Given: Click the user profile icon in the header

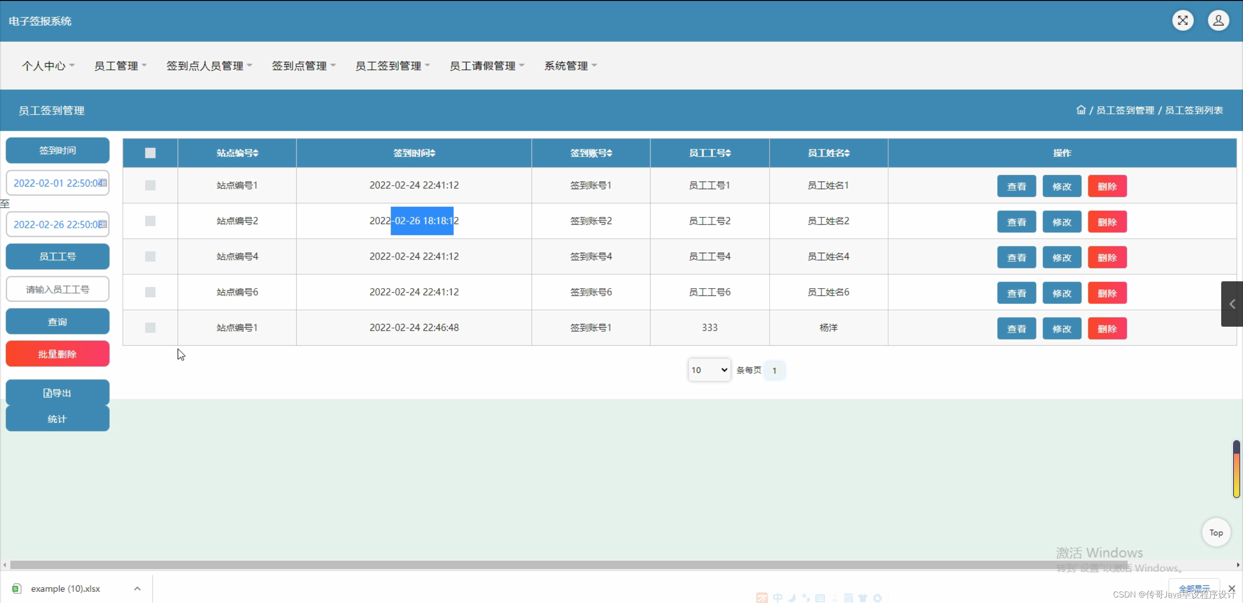Looking at the screenshot, I should pyautogui.click(x=1218, y=20).
